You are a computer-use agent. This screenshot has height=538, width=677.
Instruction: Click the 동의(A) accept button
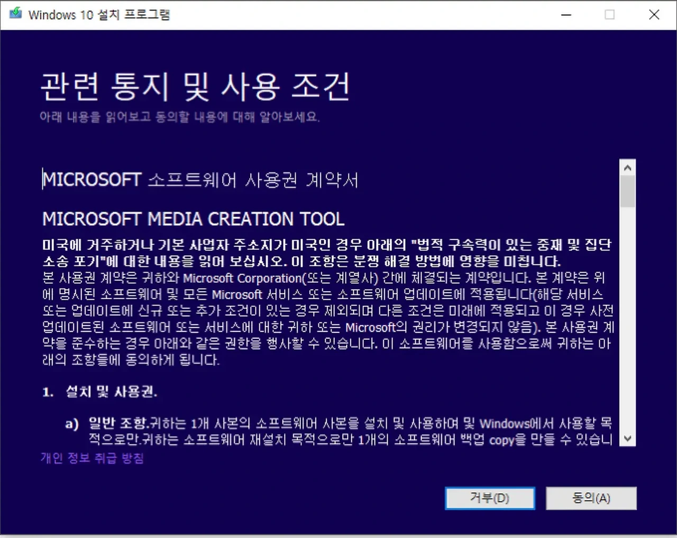591,498
